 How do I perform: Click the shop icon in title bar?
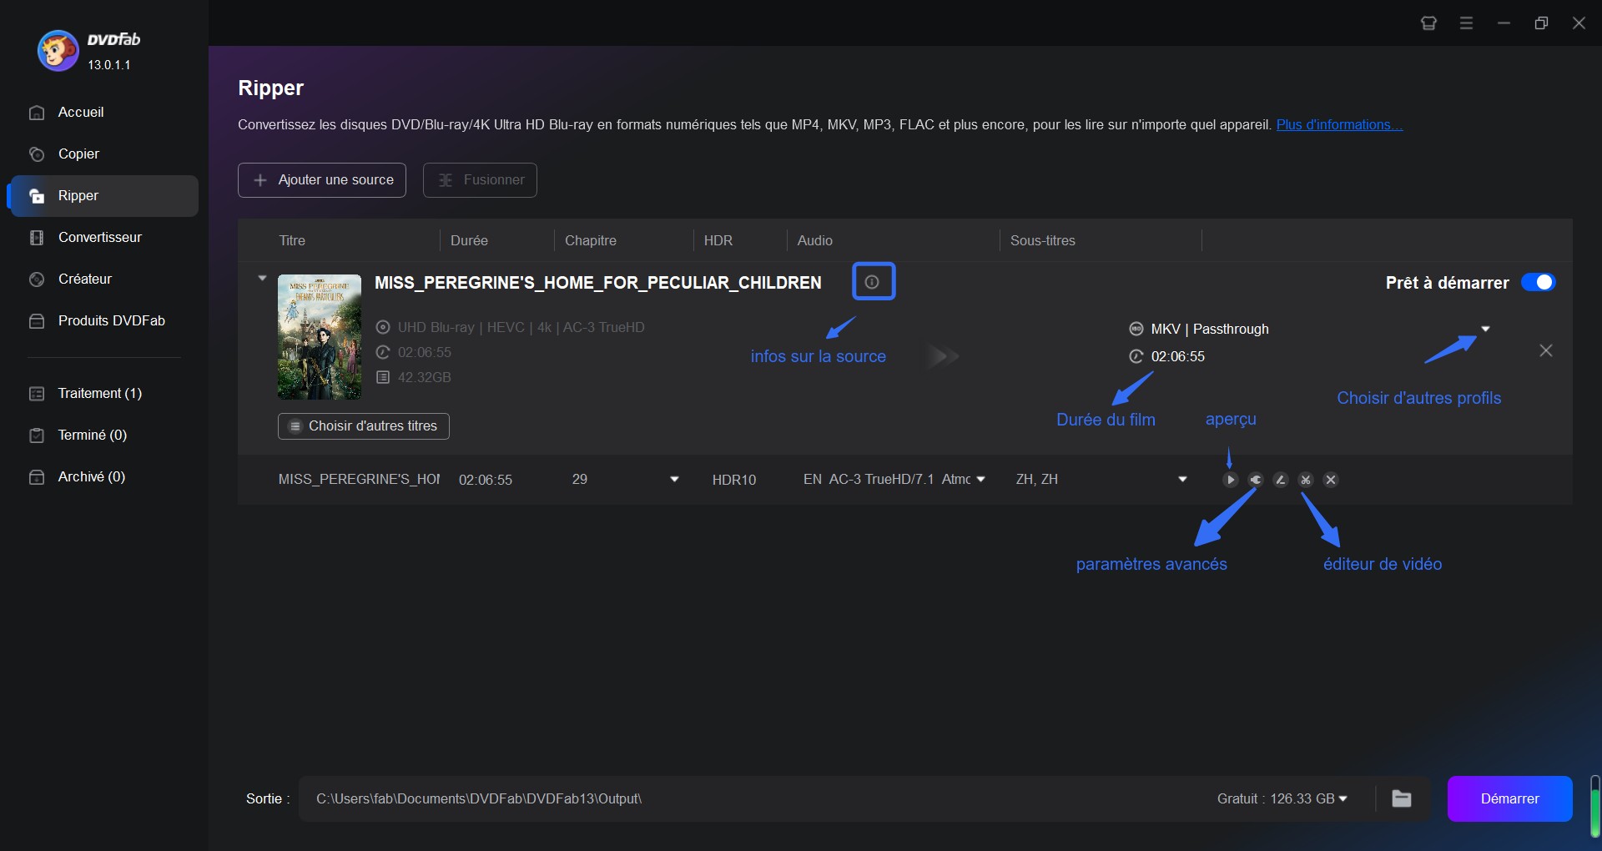tap(1428, 23)
